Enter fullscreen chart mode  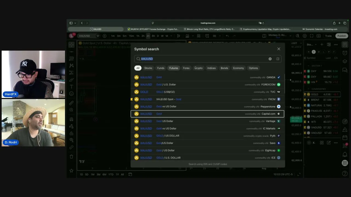[312, 36]
